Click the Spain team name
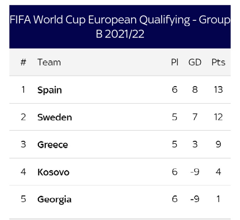The image size is (240, 220). [50, 90]
